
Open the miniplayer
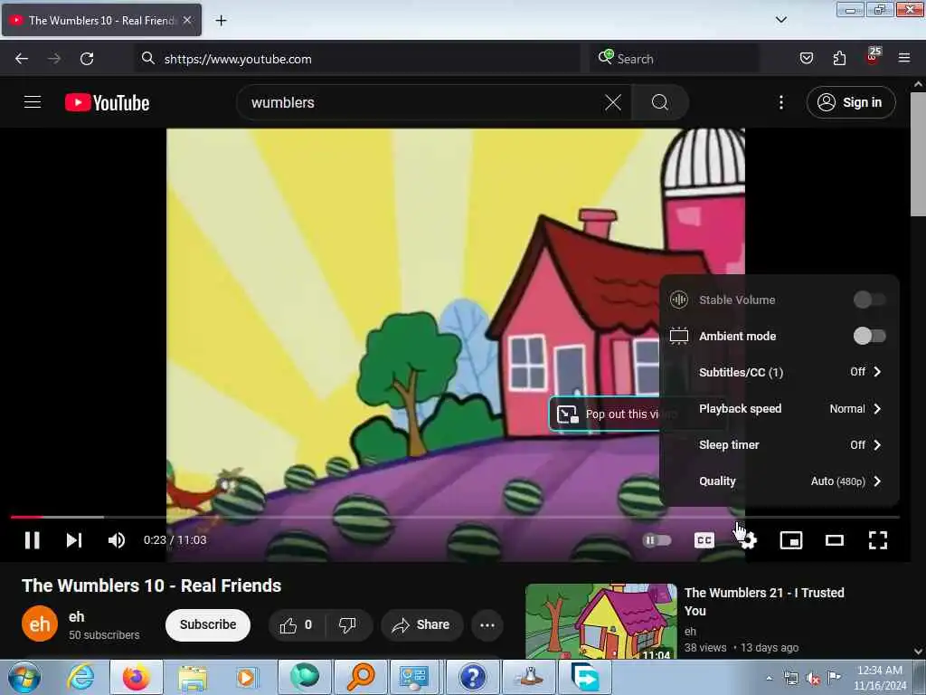tap(790, 540)
